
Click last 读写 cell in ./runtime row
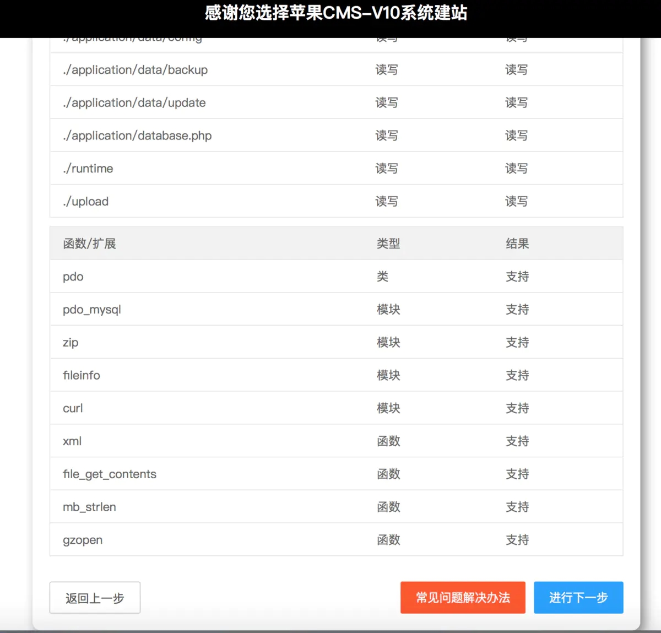click(516, 169)
